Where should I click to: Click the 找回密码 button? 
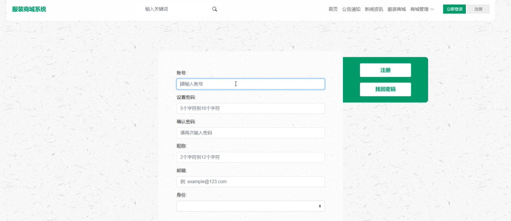386,89
